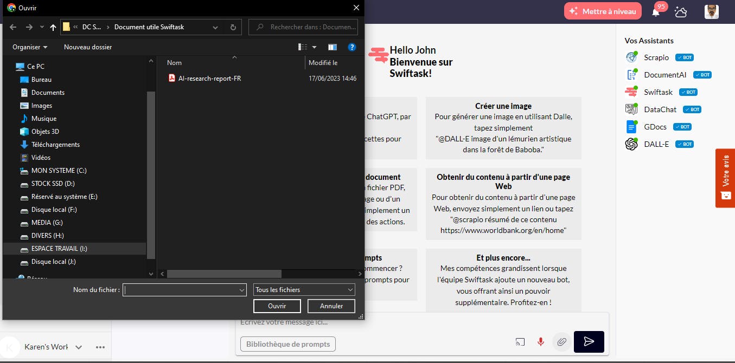
Task: Toggle the preview pane icon
Action: point(333,47)
